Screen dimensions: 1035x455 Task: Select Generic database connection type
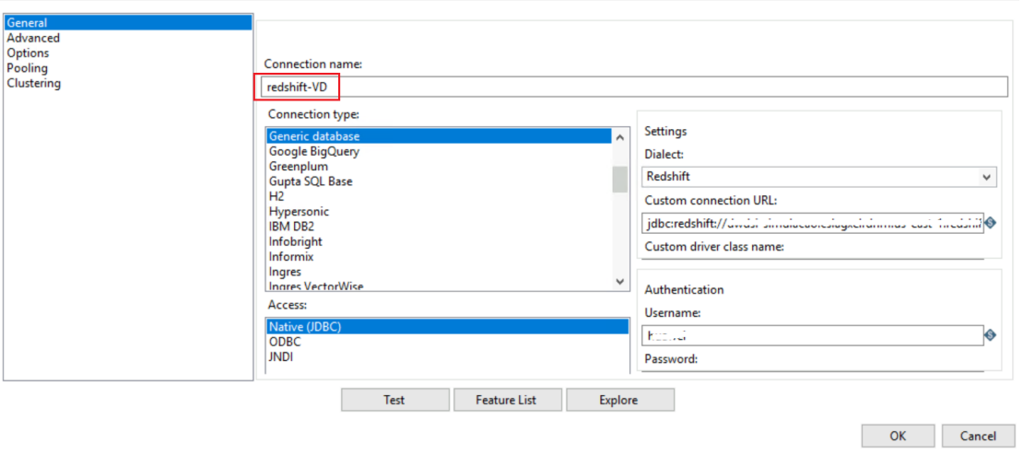(439, 136)
